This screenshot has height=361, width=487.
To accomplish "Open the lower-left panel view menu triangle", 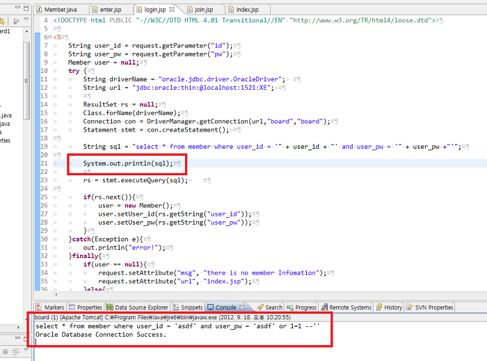I will 26,350.
